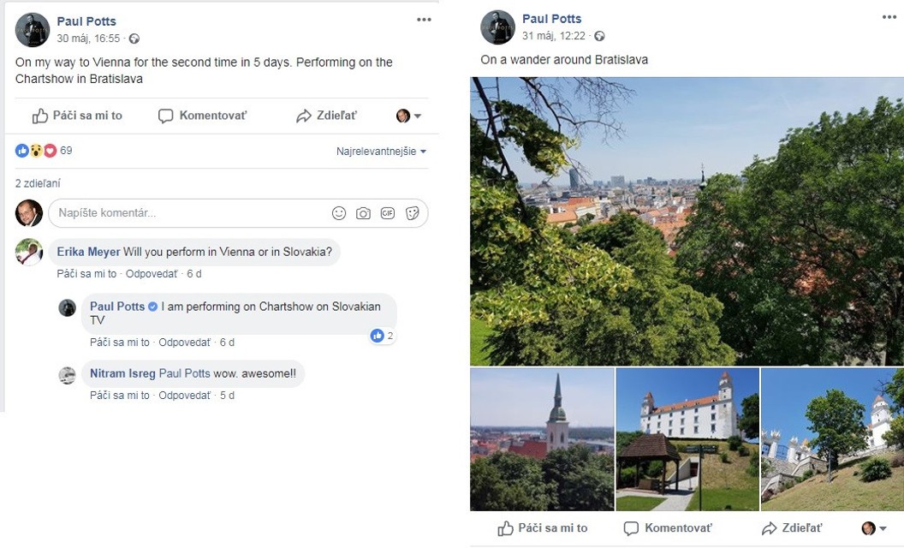Like the Bratislava photo post
The height and width of the screenshot is (548, 904).
543,528
